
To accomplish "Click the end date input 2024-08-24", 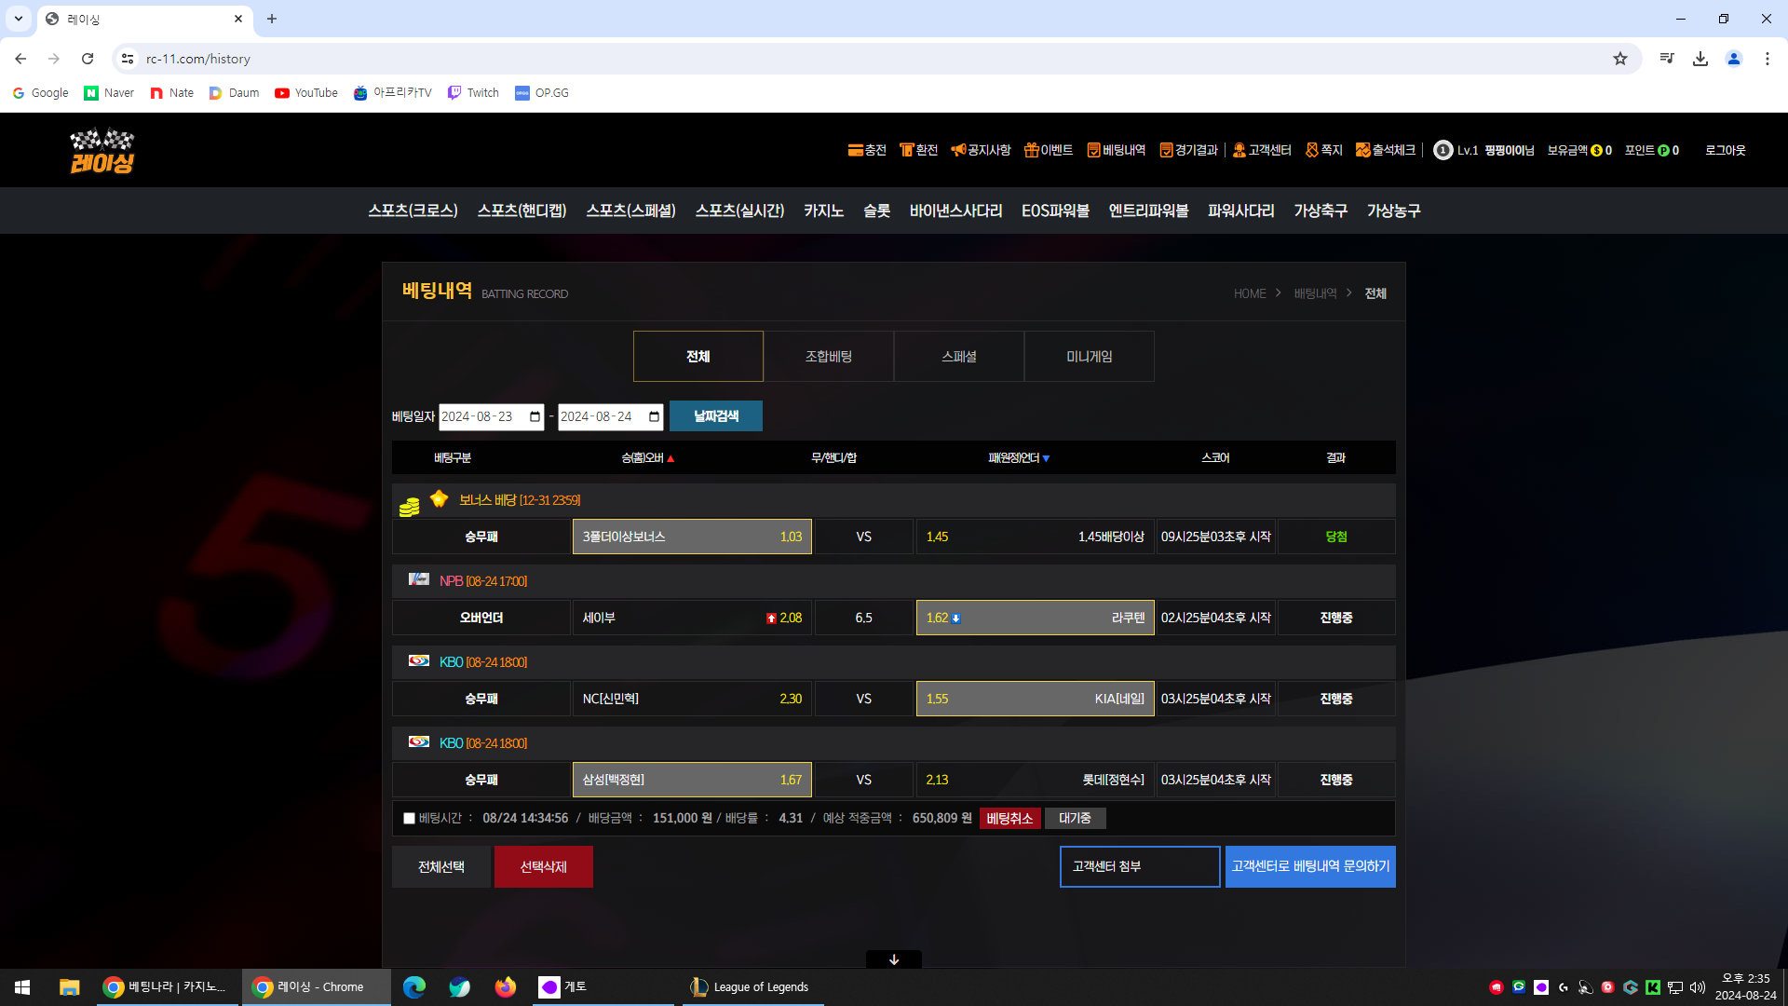I will [611, 416].
